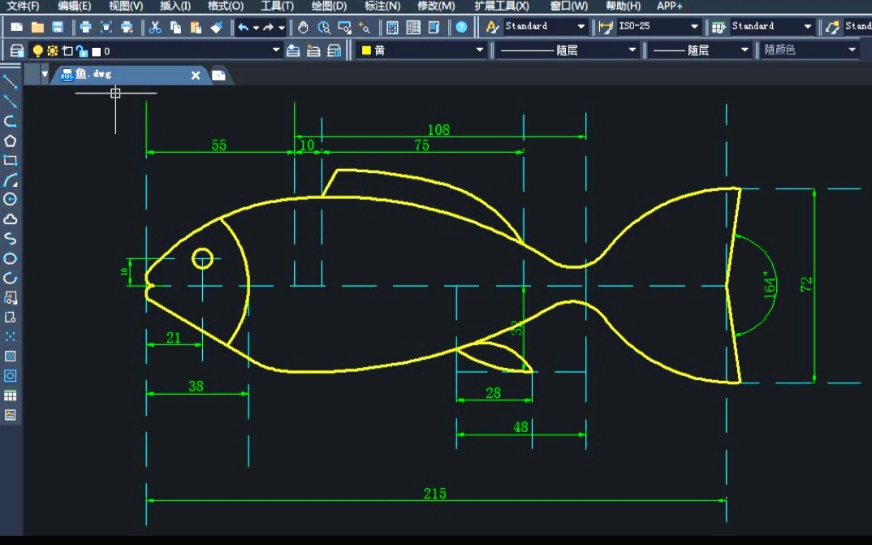Open the Hatch tool
Image resolution: width=872 pixels, height=545 pixels.
10,356
